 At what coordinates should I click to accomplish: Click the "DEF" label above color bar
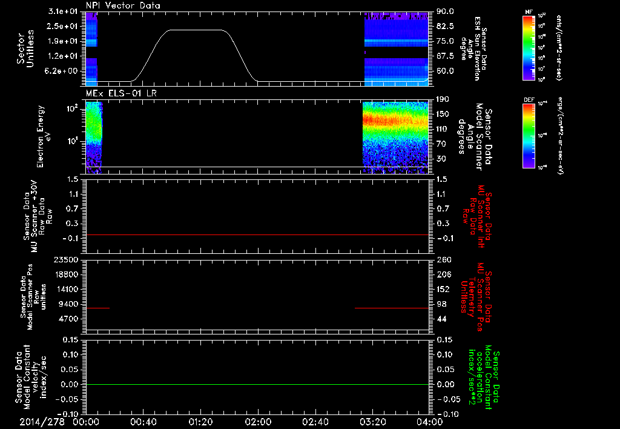529,100
